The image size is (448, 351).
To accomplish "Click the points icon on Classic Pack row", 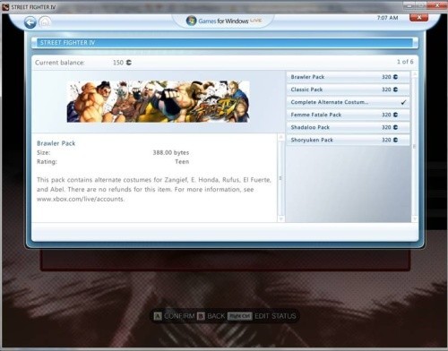I will tap(395, 90).
